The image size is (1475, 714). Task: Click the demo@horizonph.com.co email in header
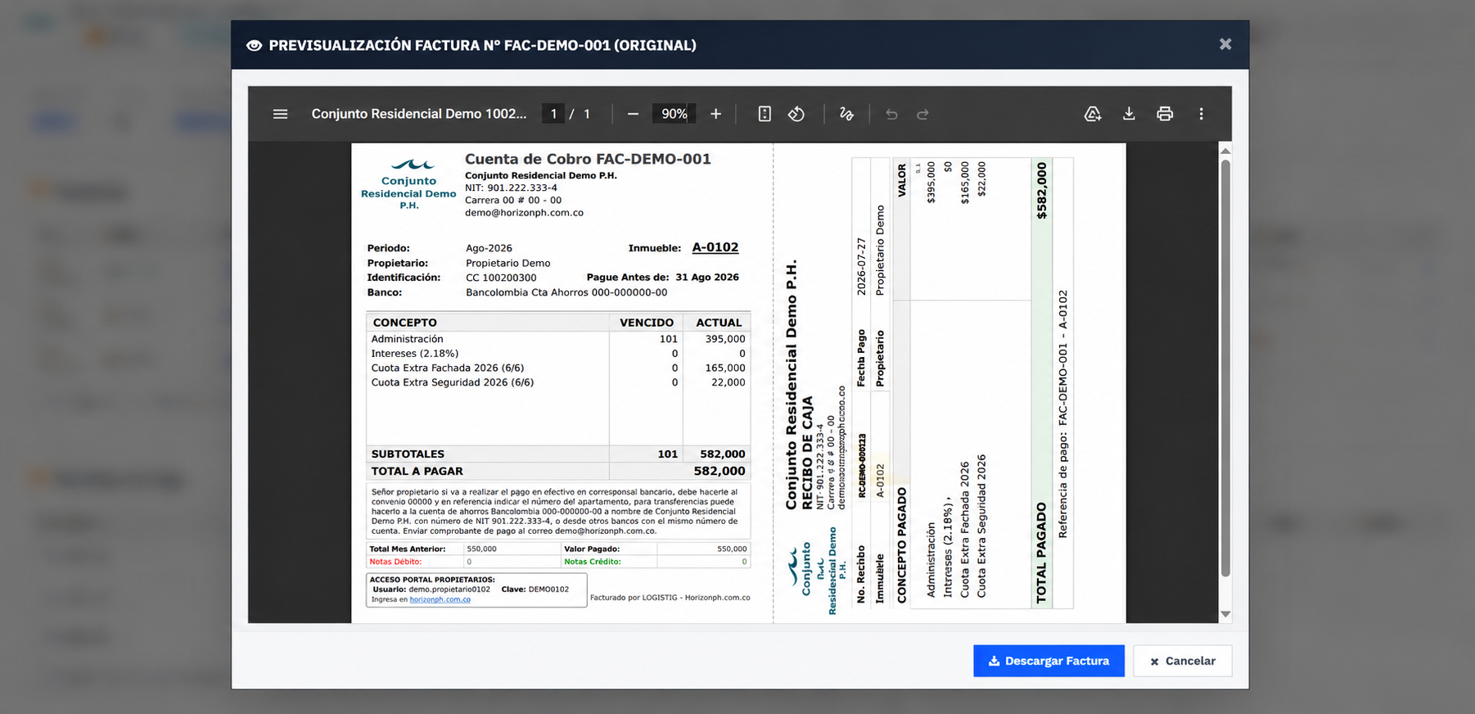point(524,213)
